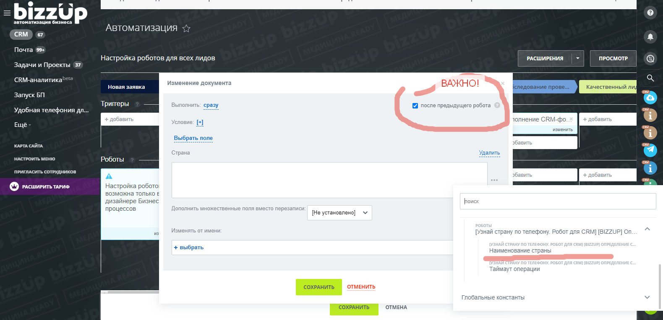663x320 pixels.
Task: Go to Задачи и Проекты
Action: tap(42, 65)
